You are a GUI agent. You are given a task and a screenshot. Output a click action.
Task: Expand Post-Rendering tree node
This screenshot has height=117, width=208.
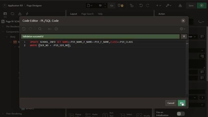pos(3,113)
